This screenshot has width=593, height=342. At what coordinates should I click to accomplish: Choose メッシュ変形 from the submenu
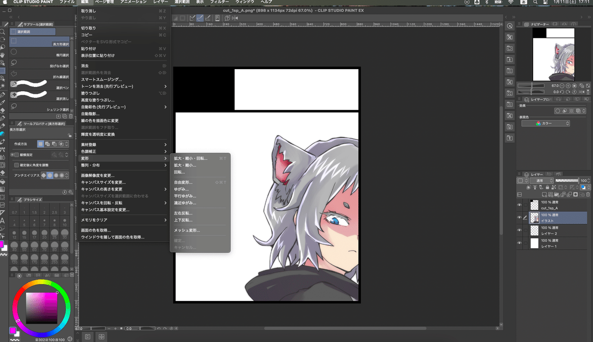(200, 230)
